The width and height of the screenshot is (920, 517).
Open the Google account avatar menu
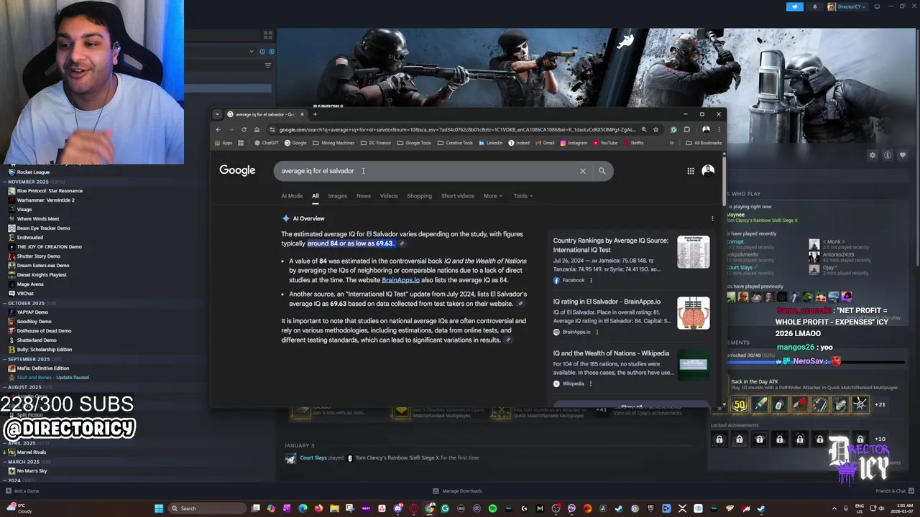tap(708, 171)
